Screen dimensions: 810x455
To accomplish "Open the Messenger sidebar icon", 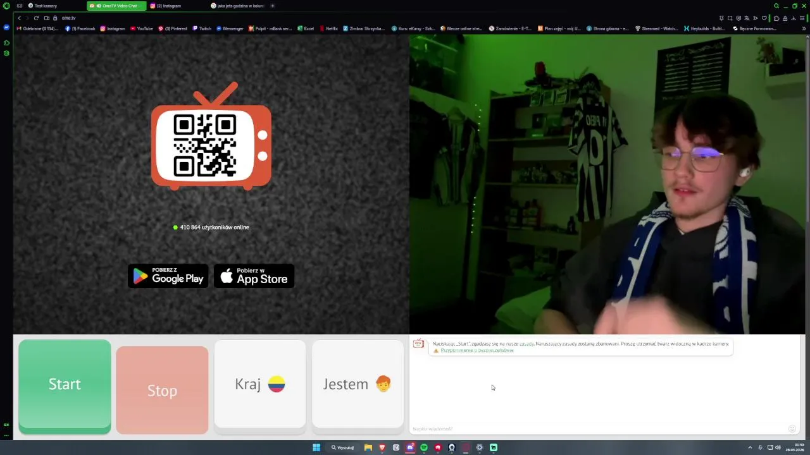I will [x=6, y=28].
